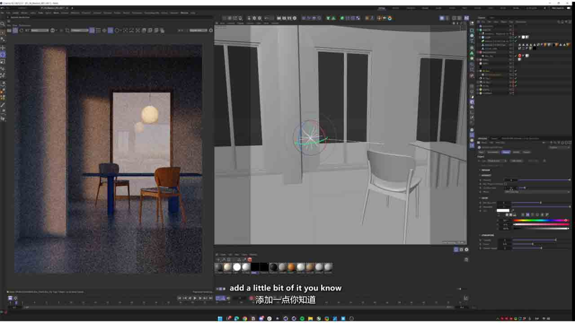Viewport: 575px width, 323px height.
Task: Open dropdown next to crop region icon
Action: click(80, 30)
